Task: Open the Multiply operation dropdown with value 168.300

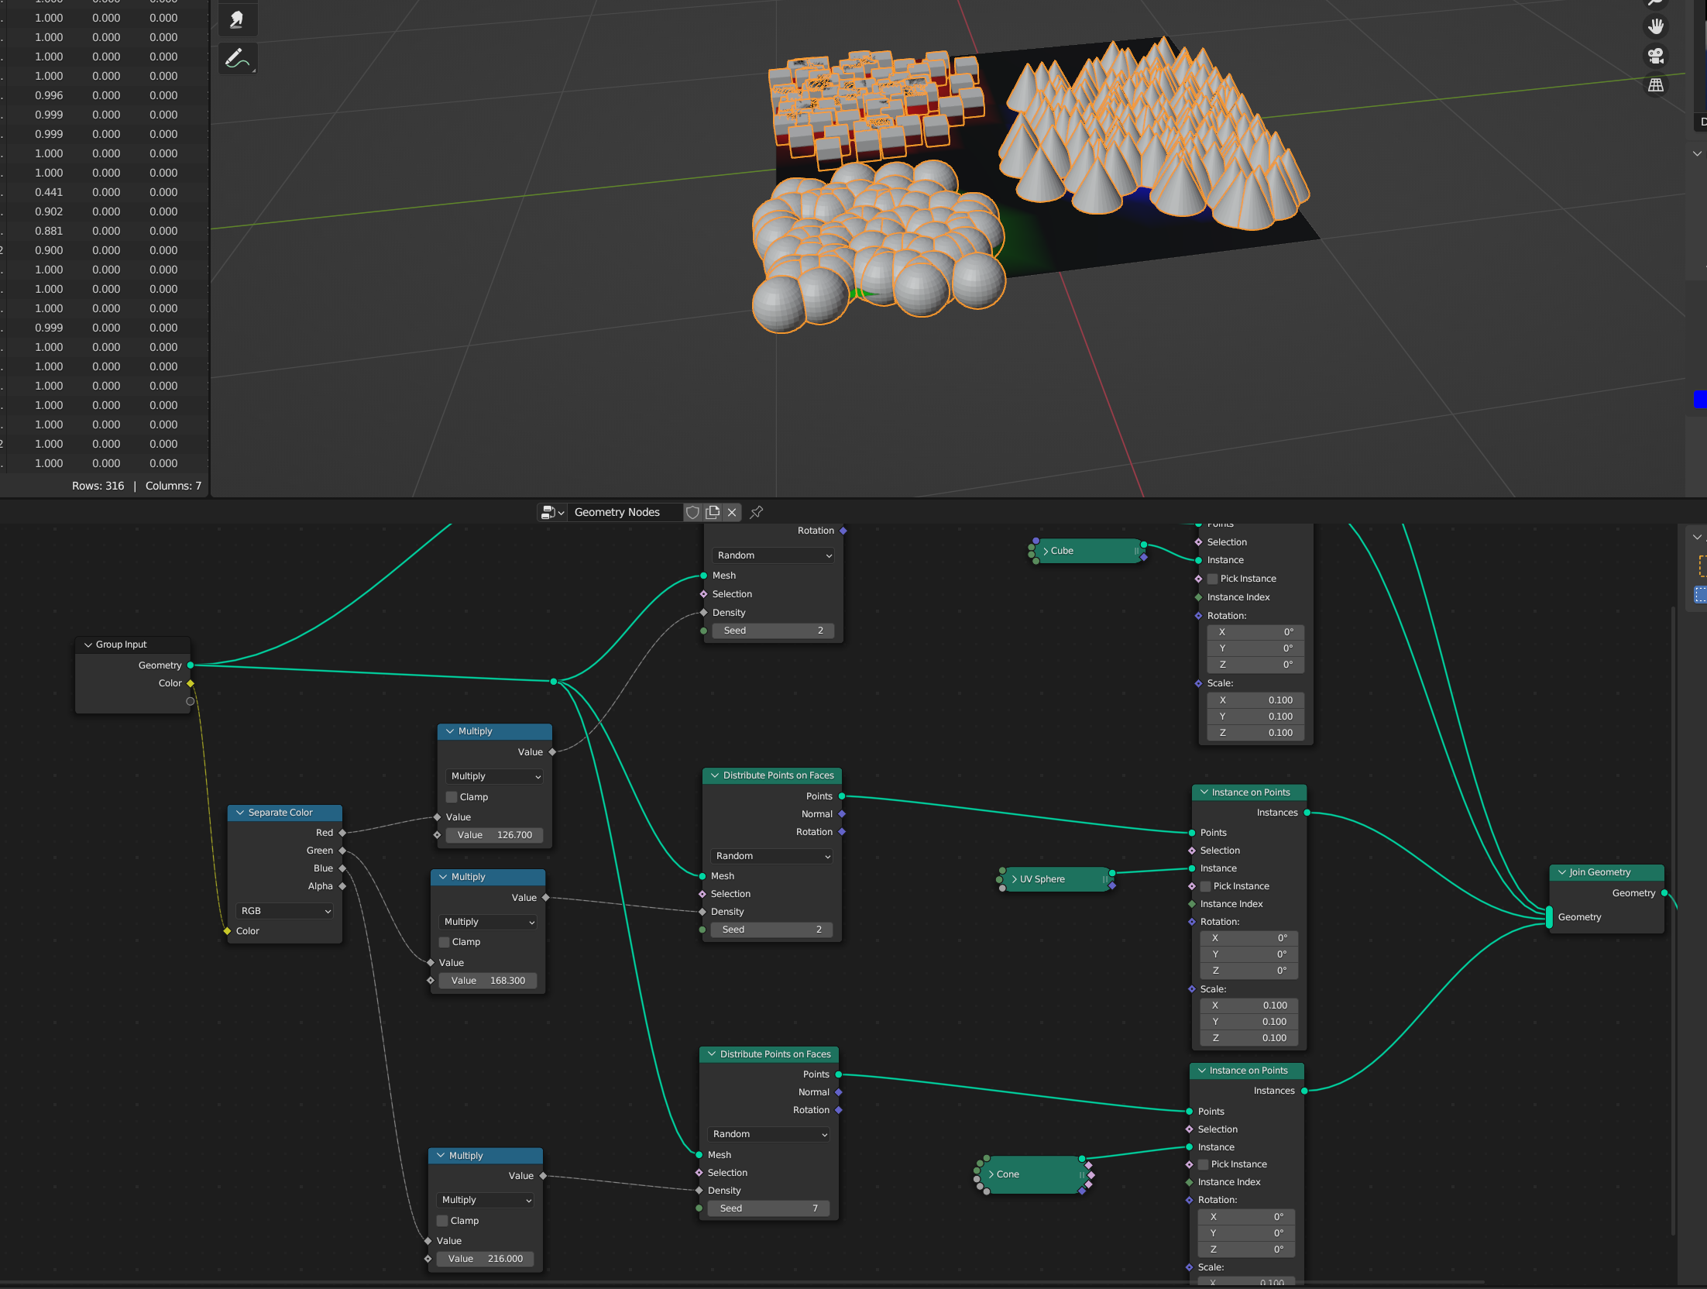Action: click(x=489, y=922)
